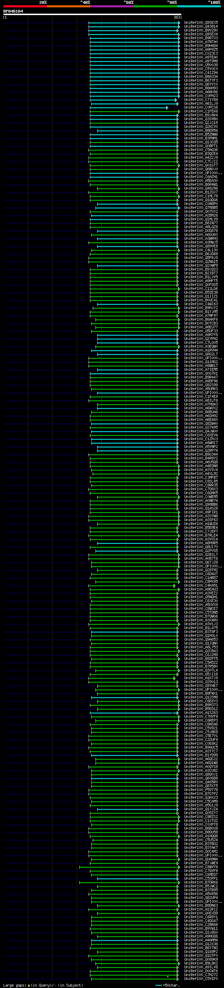Select hit UniRef100_C0PCS8

pyautogui.click(x=201, y=107)
